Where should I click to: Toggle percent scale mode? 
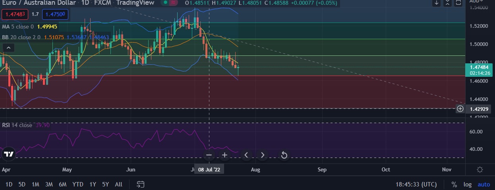pos(454,184)
